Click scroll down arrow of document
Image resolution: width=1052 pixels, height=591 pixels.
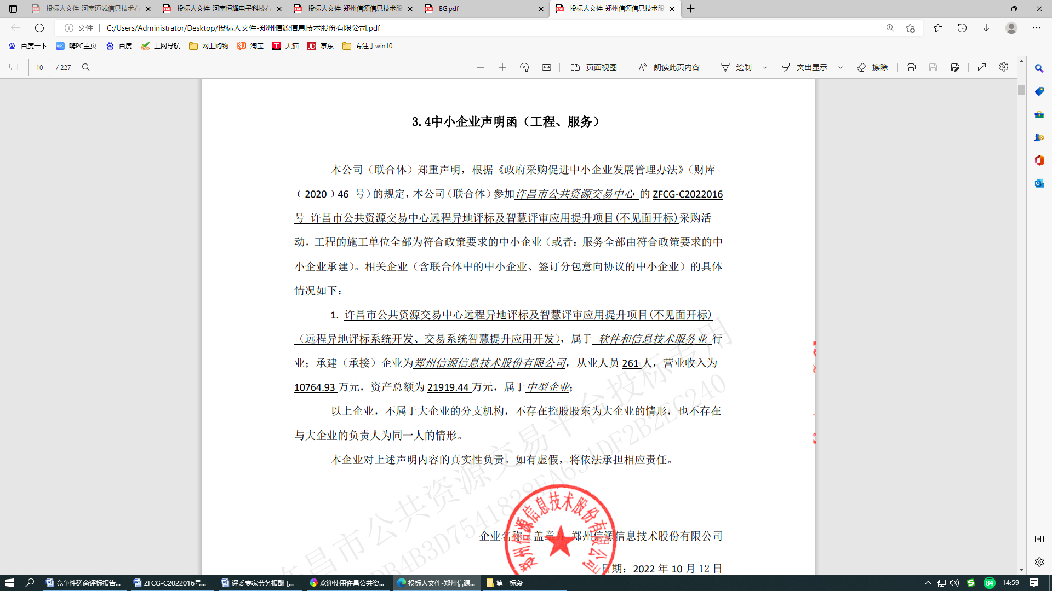[x=1021, y=570]
